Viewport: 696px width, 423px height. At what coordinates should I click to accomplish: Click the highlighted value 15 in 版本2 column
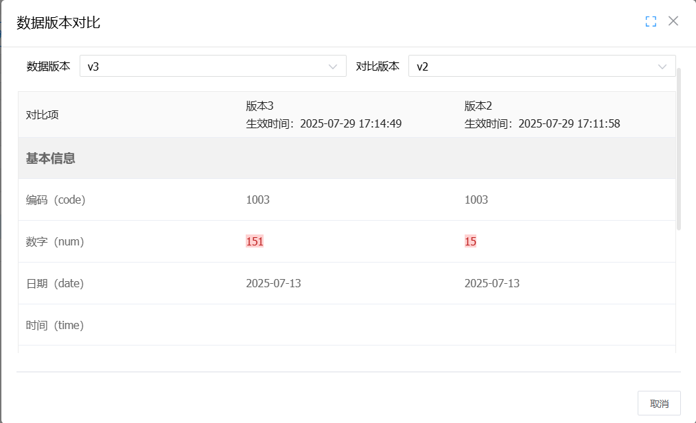click(470, 241)
